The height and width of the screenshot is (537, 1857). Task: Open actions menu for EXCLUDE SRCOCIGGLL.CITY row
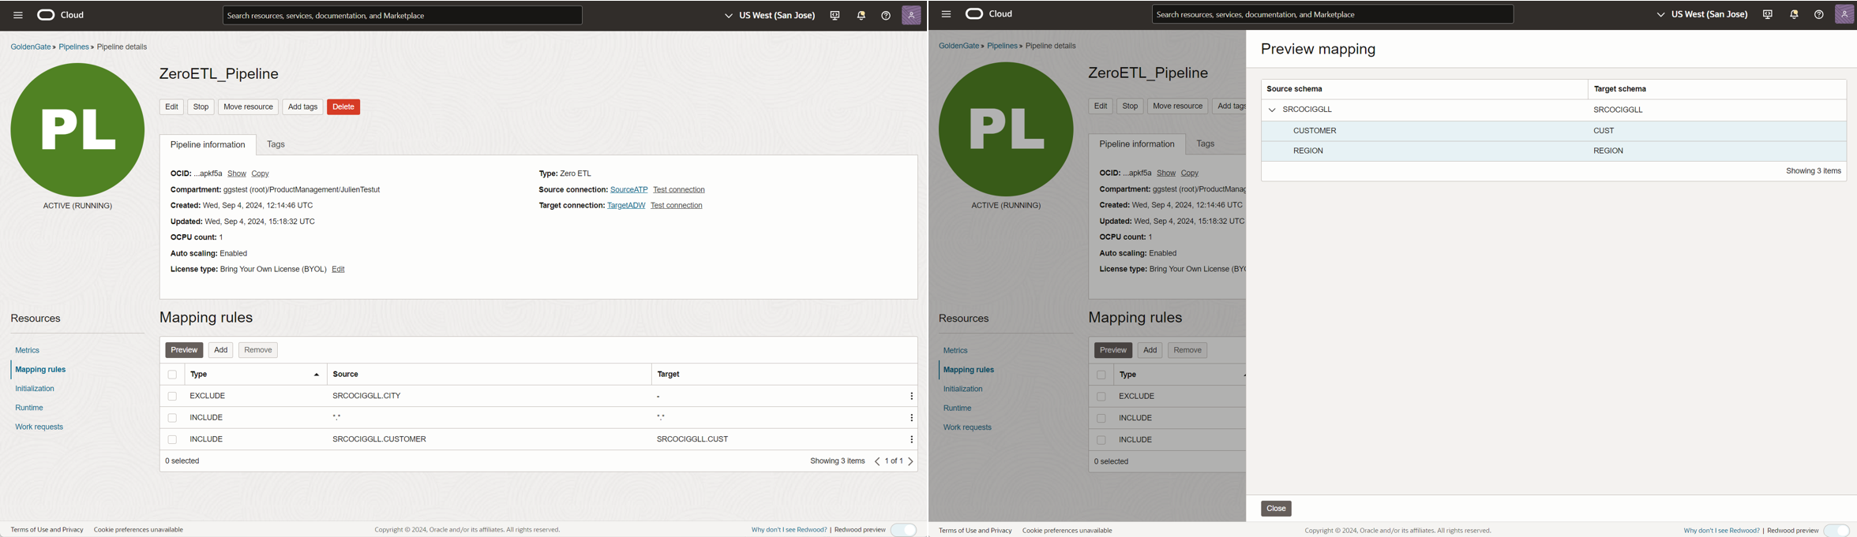(x=911, y=397)
